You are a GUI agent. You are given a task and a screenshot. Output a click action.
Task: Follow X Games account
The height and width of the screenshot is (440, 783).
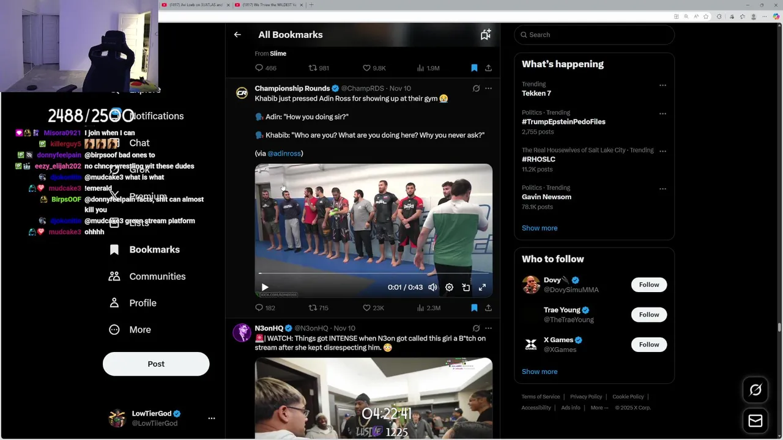point(649,345)
